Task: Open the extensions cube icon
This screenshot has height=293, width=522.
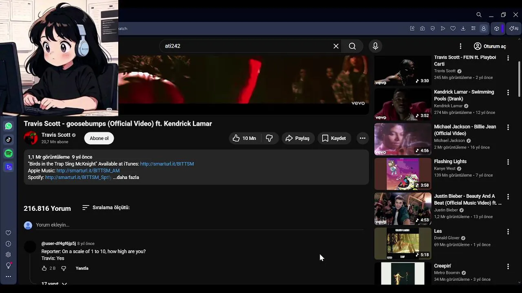Action: pyautogui.click(x=497, y=28)
